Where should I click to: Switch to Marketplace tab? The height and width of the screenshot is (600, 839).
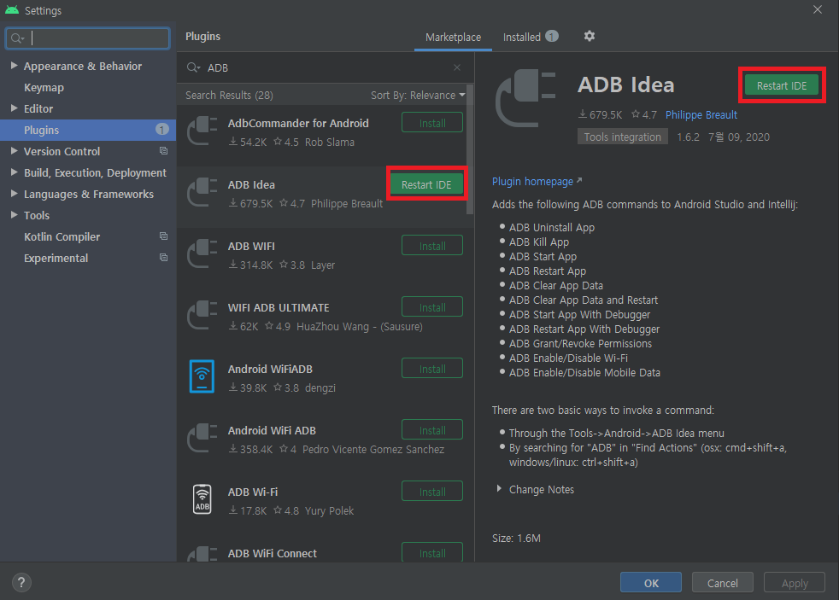tap(453, 37)
